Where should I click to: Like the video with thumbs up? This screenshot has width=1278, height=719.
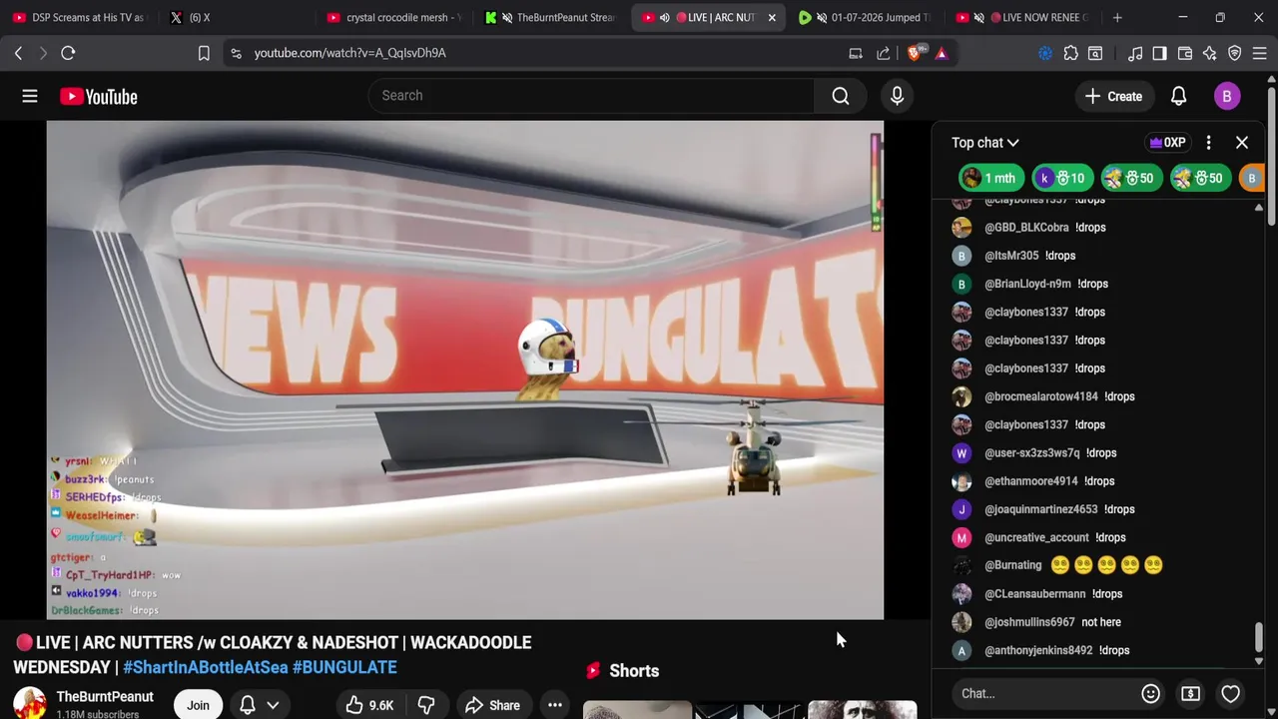(x=368, y=705)
